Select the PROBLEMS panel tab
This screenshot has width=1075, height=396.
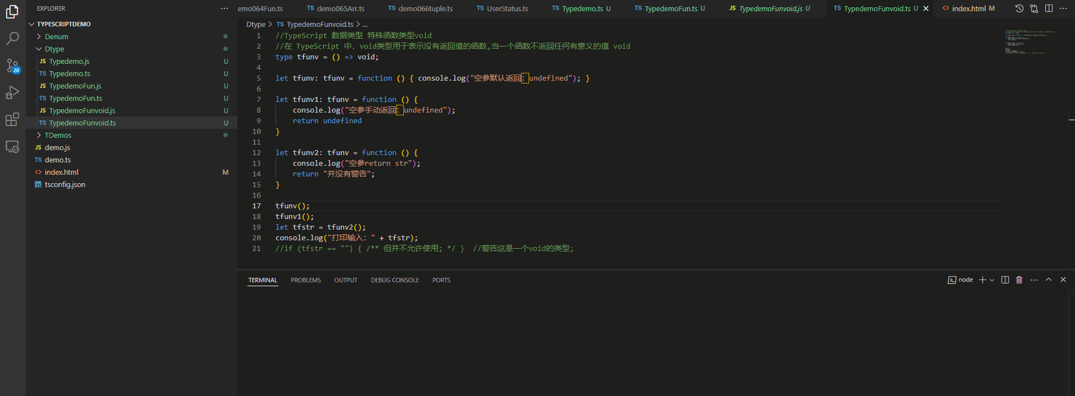tap(306, 280)
